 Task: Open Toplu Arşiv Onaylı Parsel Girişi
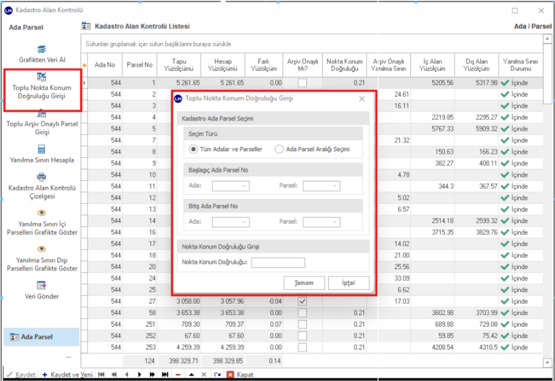coord(42,114)
